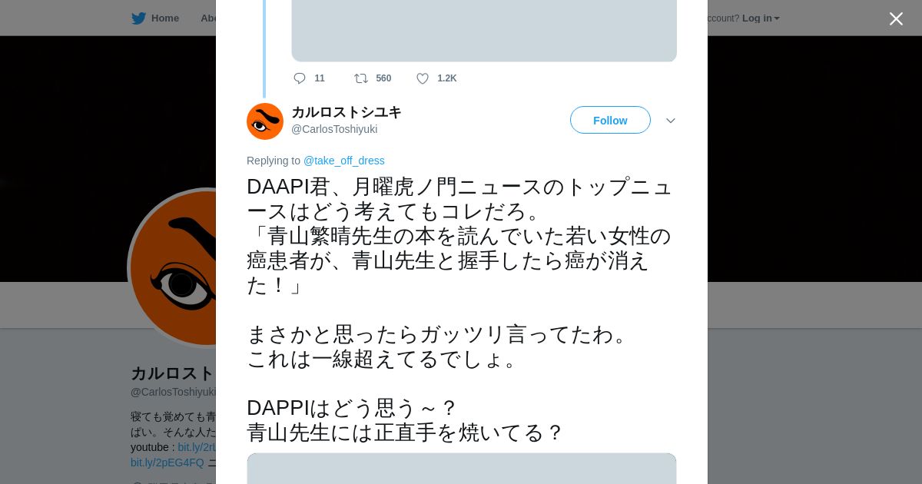Open the カルロストシユキ display name in tweet
This screenshot has width=922, height=484.
pos(347,112)
